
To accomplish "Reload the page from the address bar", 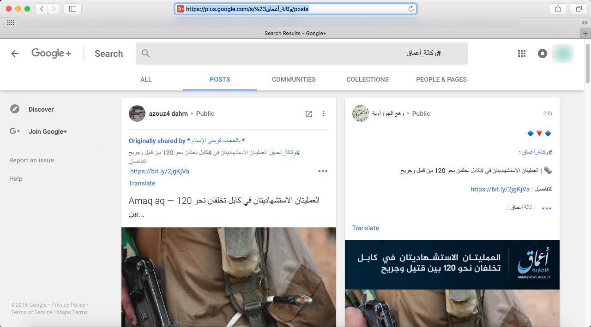I will 411,9.
